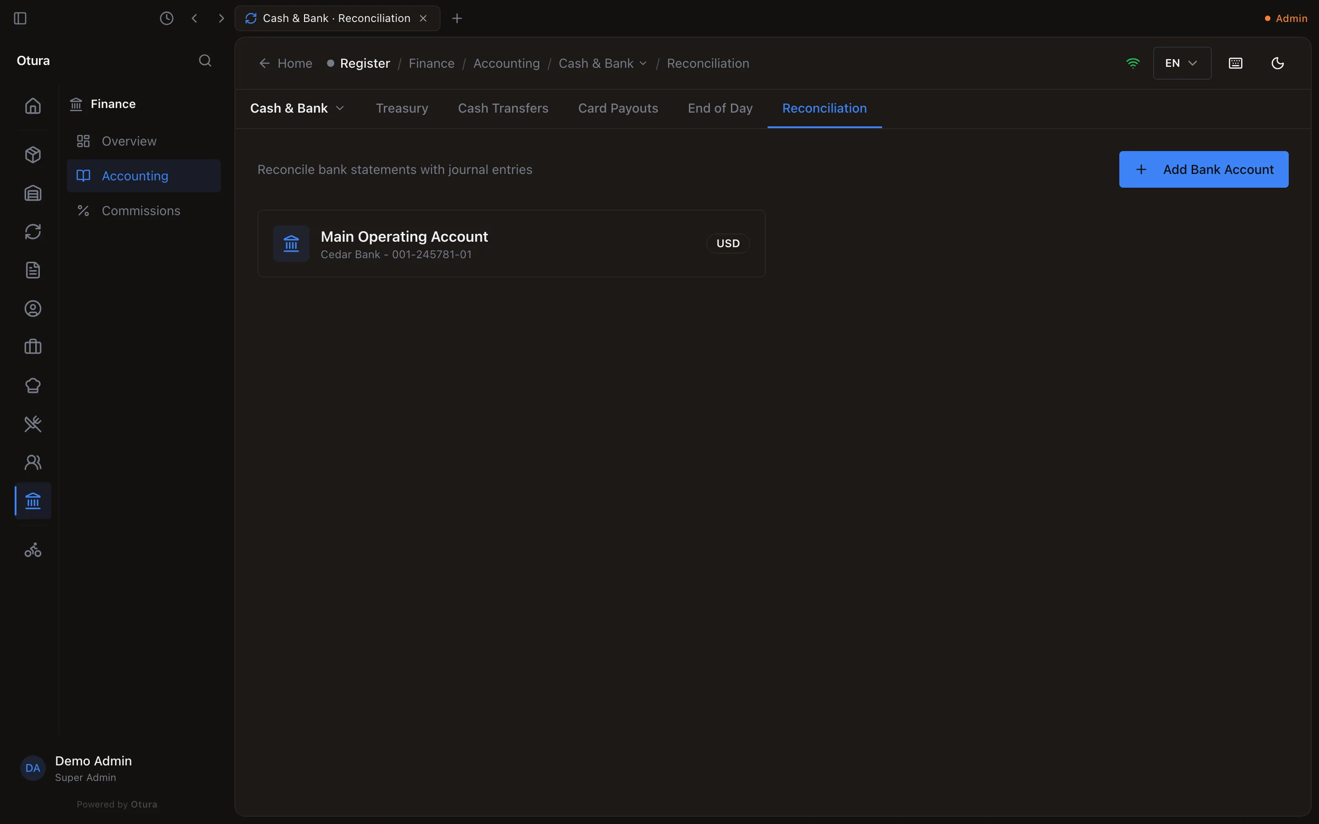The image size is (1319, 824).
Task: Open the people group icon in sidebar
Action: [x=33, y=462]
